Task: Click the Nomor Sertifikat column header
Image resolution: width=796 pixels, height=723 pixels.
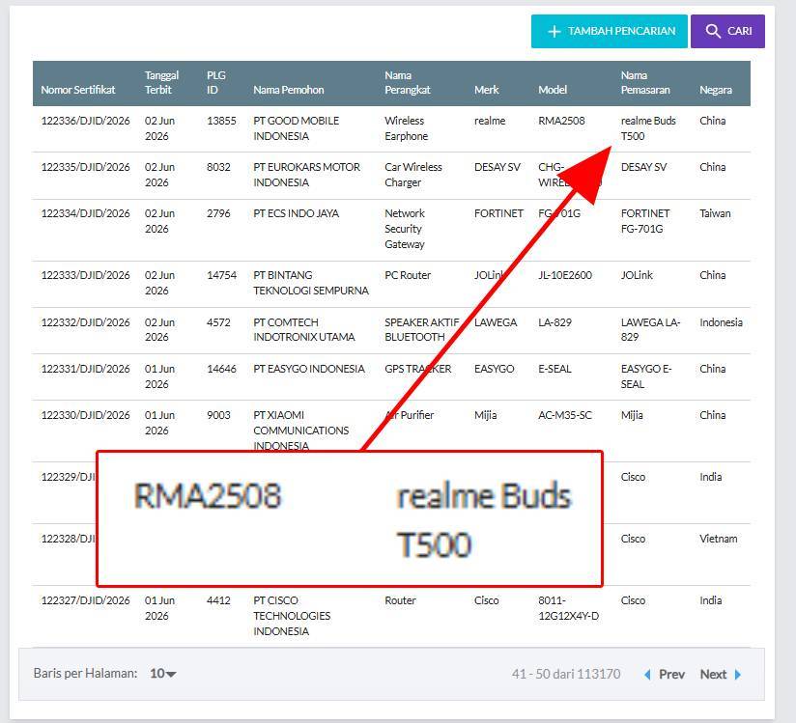Action: [x=78, y=90]
